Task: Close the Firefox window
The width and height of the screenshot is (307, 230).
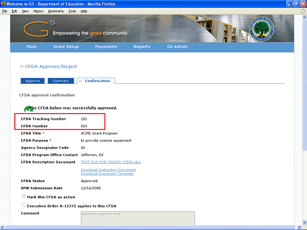Action: [x=303, y=4]
